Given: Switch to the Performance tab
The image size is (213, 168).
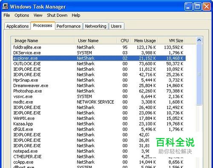Looking at the screenshot, I should [x=69, y=26].
